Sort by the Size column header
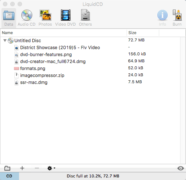 click(x=143, y=33)
